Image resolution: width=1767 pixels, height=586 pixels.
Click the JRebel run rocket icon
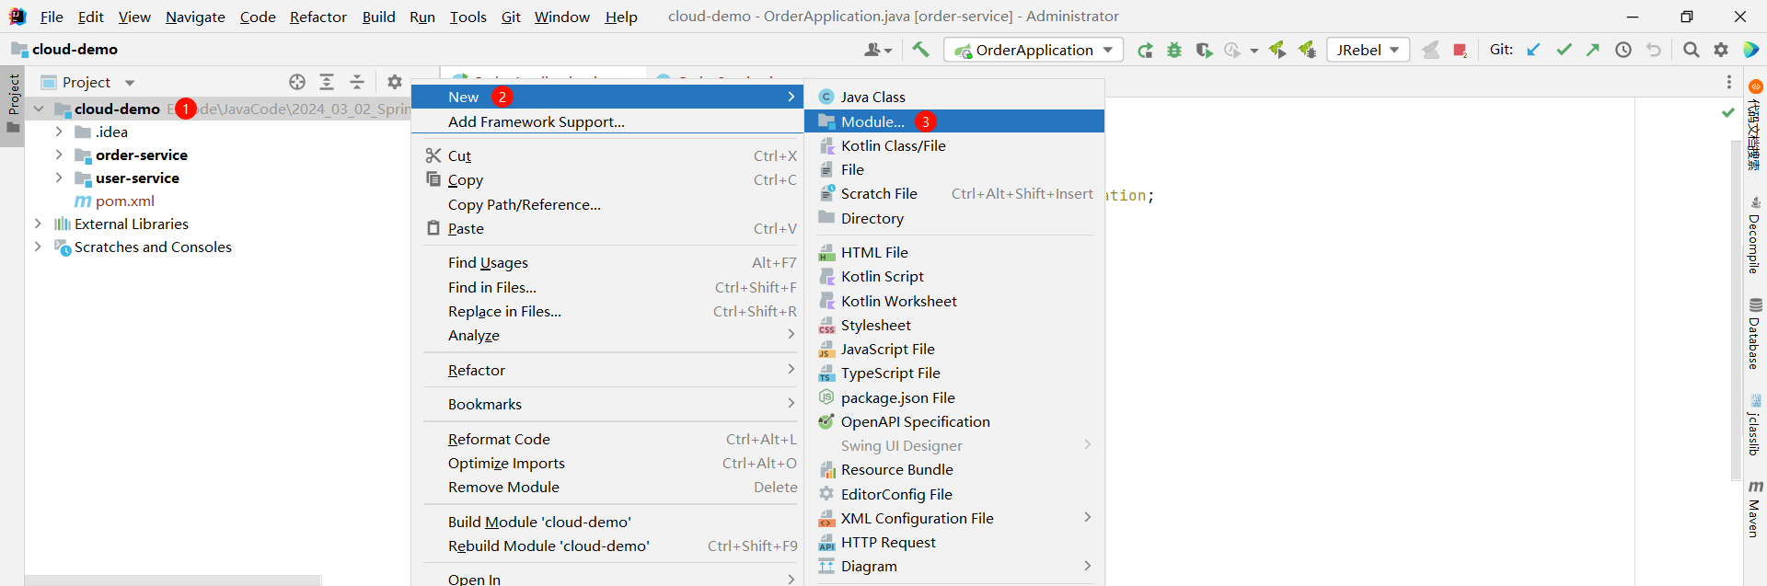click(x=1277, y=51)
